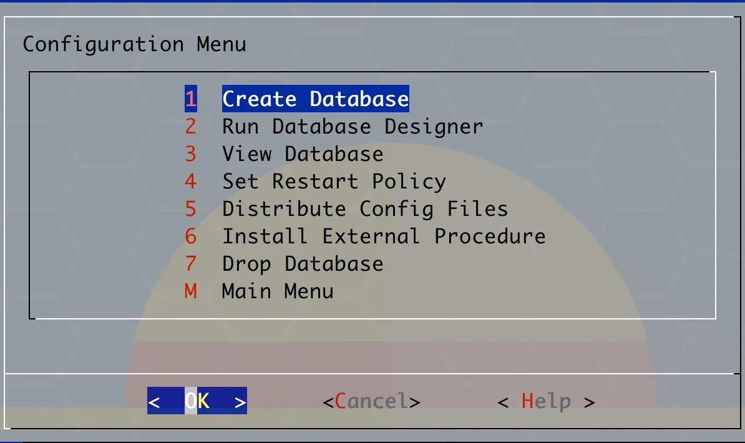Open Help from the bottom buttons

pyautogui.click(x=546, y=401)
